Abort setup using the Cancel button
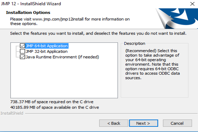198x132 pixels. [177, 123]
